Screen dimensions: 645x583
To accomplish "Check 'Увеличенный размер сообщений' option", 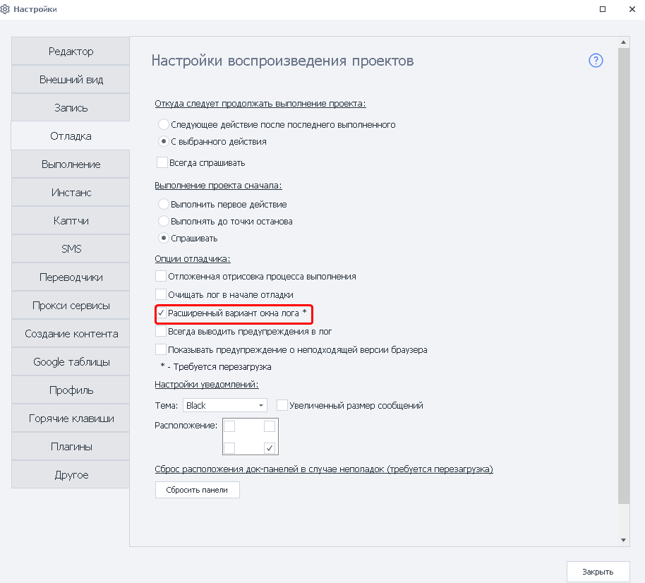I will point(282,405).
